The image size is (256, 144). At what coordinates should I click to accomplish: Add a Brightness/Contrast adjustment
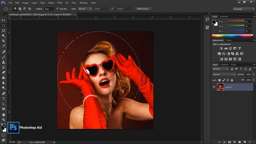pyautogui.click(x=221, y=48)
